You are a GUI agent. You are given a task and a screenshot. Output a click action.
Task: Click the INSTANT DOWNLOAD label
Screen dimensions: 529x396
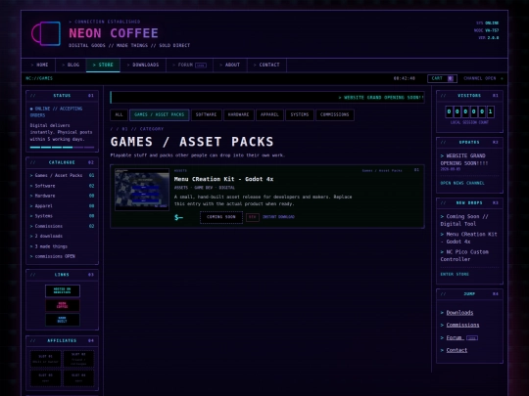tap(278, 217)
